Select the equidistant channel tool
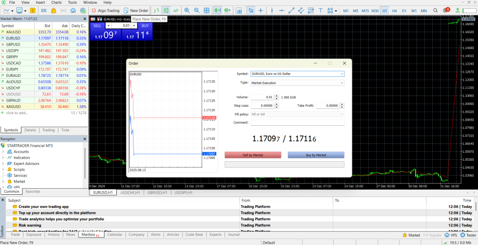478x245 pixels. [301, 10]
